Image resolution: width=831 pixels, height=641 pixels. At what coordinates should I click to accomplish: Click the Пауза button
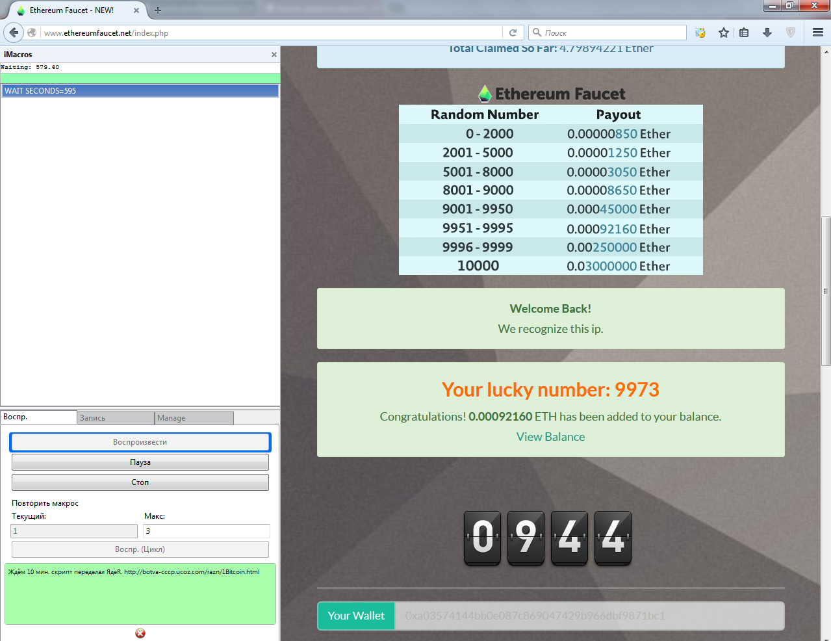click(x=140, y=462)
